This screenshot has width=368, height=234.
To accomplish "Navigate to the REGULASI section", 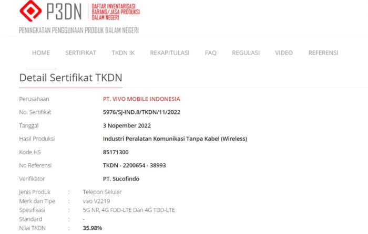I will pyautogui.click(x=246, y=53).
